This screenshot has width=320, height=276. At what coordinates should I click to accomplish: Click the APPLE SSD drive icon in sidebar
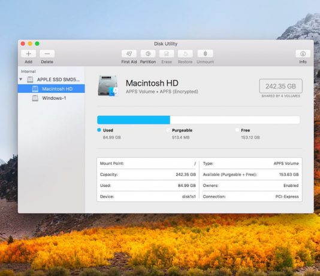(x=30, y=79)
